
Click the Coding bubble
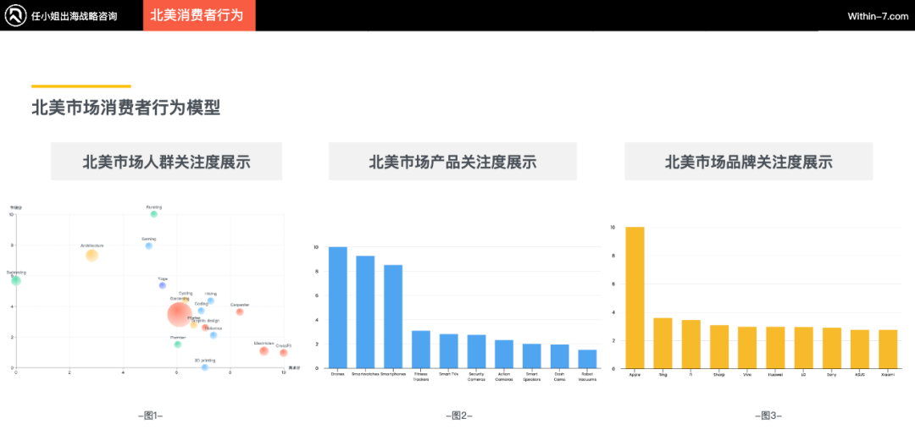pyautogui.click(x=201, y=311)
